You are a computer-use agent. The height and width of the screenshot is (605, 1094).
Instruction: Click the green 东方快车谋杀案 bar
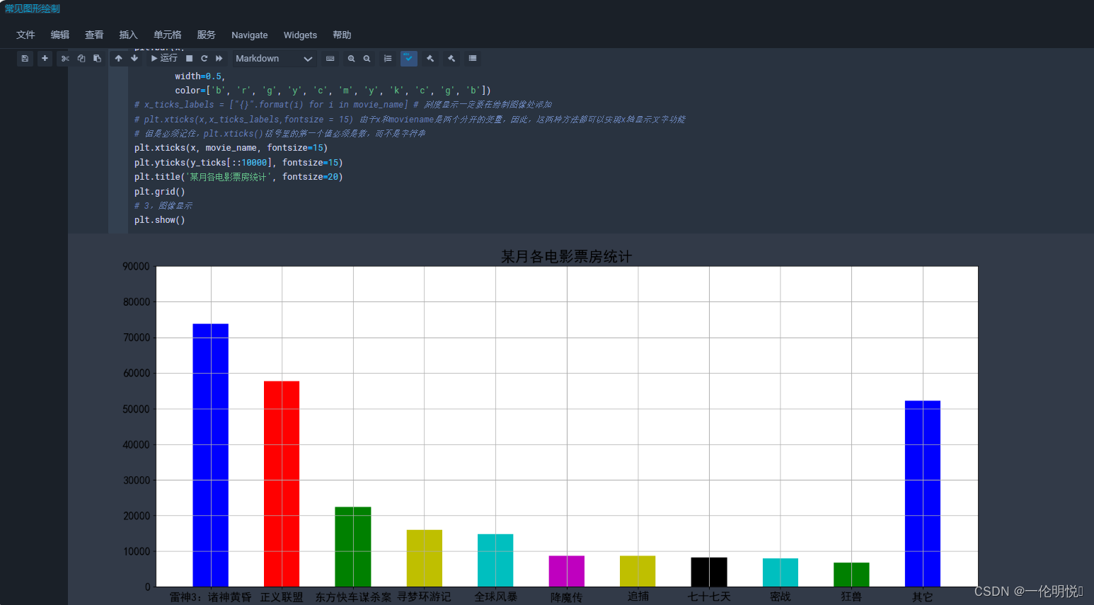[353, 546]
